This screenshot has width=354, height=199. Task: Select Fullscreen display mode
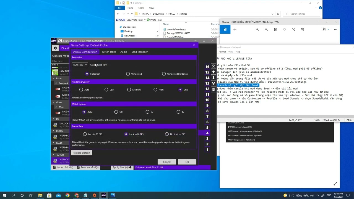[x=93, y=74]
